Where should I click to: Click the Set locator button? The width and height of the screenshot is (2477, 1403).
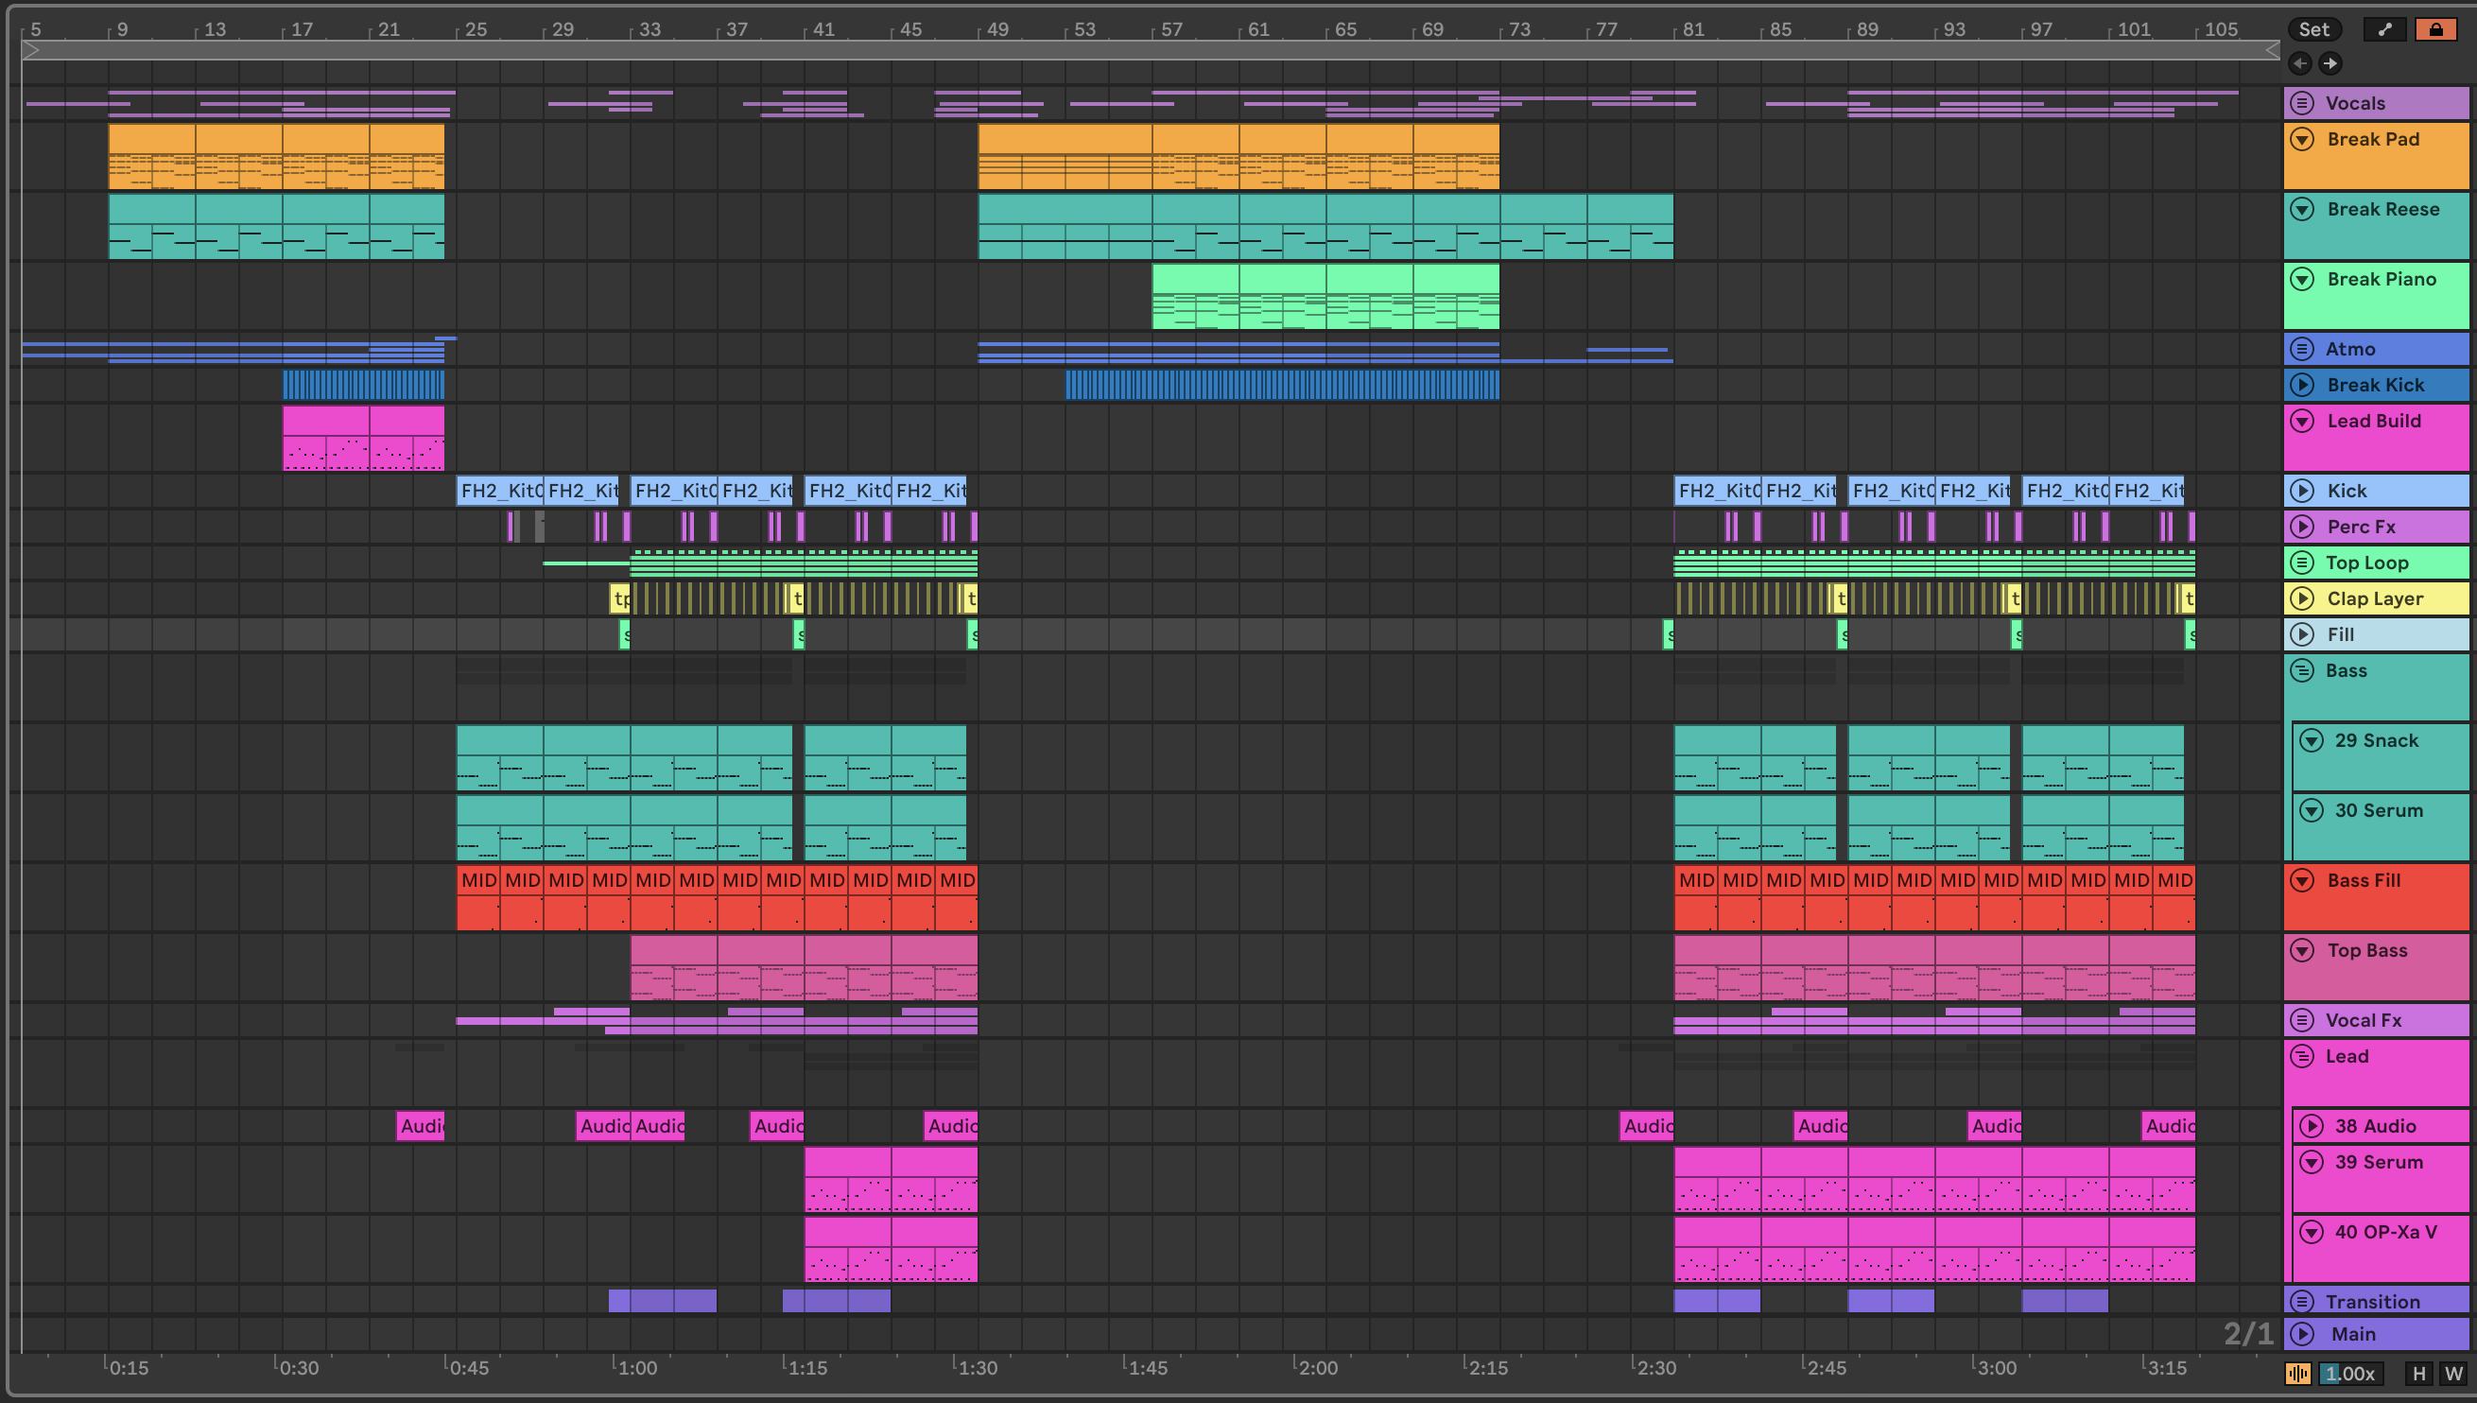[2313, 29]
